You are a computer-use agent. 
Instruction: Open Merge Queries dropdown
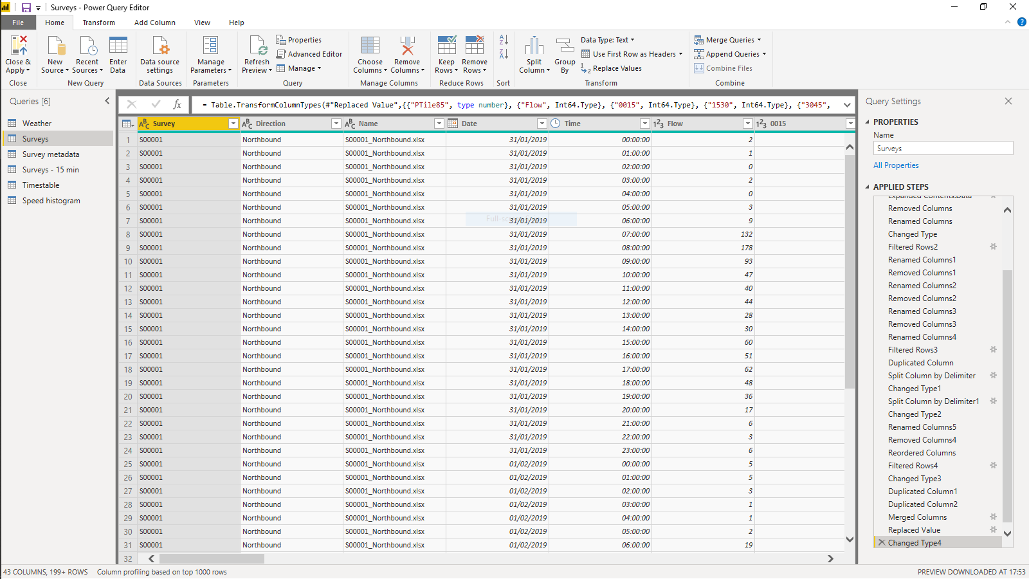tap(727, 40)
